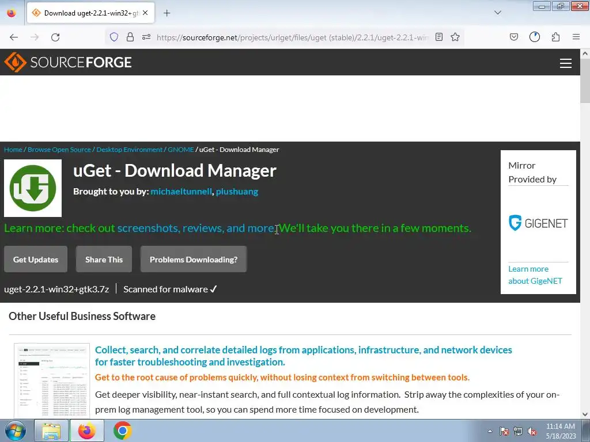Screen dimensions: 590x442
Task: Click the network tray icon
Action: [518, 431]
